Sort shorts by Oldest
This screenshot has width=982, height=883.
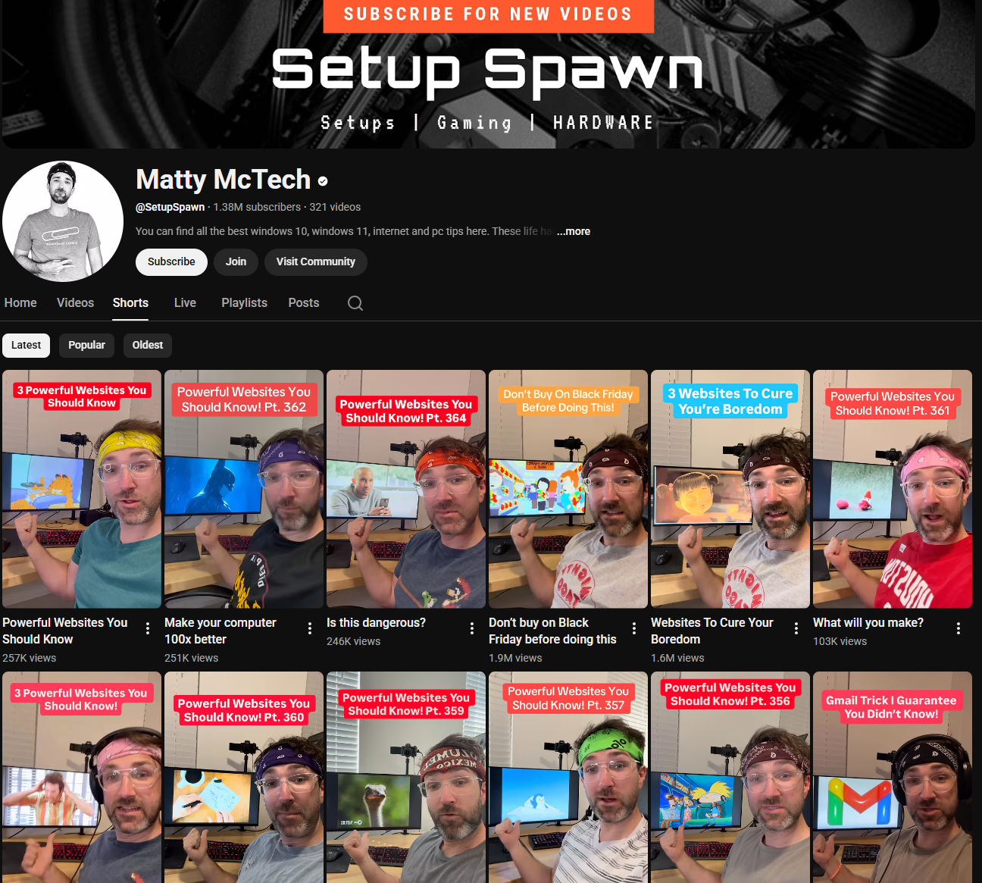[147, 346]
